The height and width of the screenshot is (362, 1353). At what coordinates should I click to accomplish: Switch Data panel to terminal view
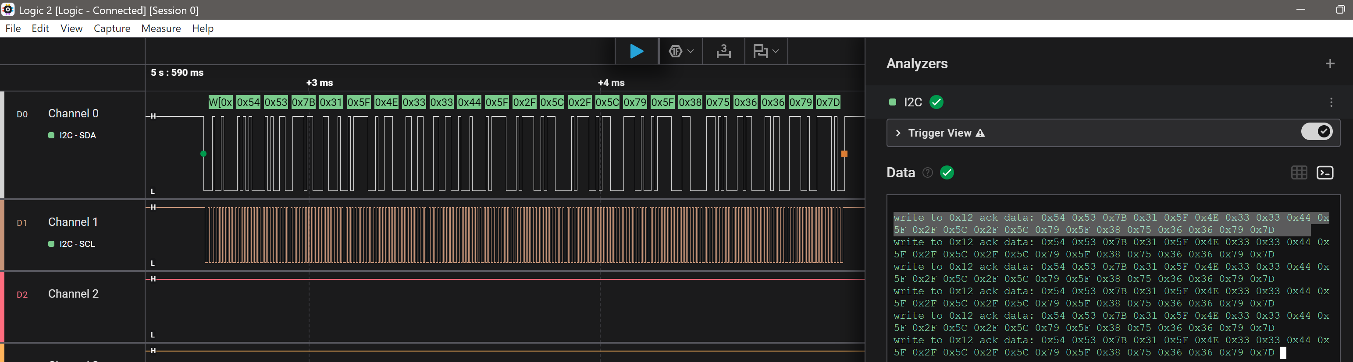tap(1325, 172)
